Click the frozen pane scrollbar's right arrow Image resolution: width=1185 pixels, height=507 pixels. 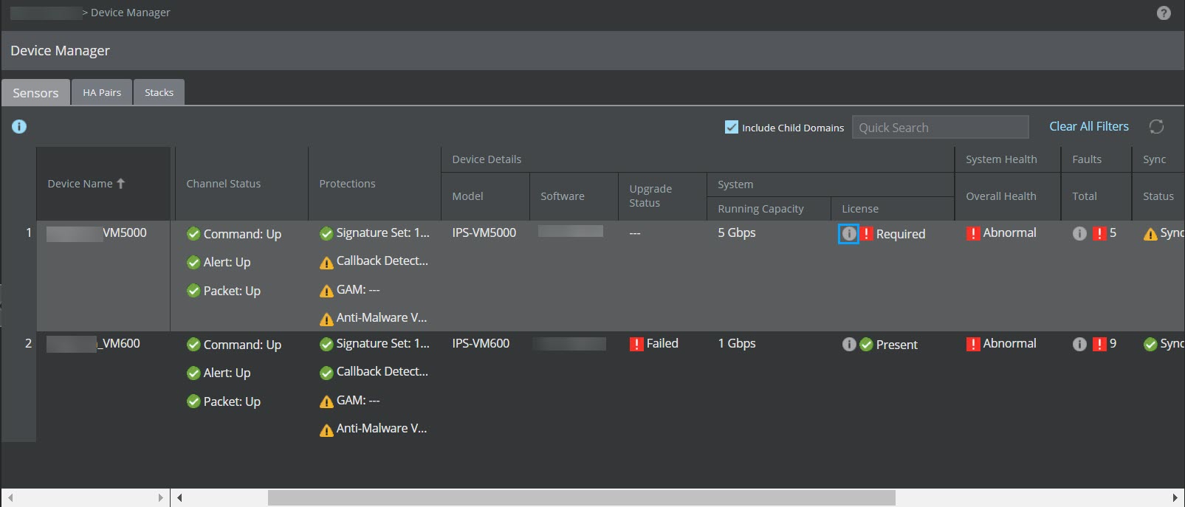(160, 498)
